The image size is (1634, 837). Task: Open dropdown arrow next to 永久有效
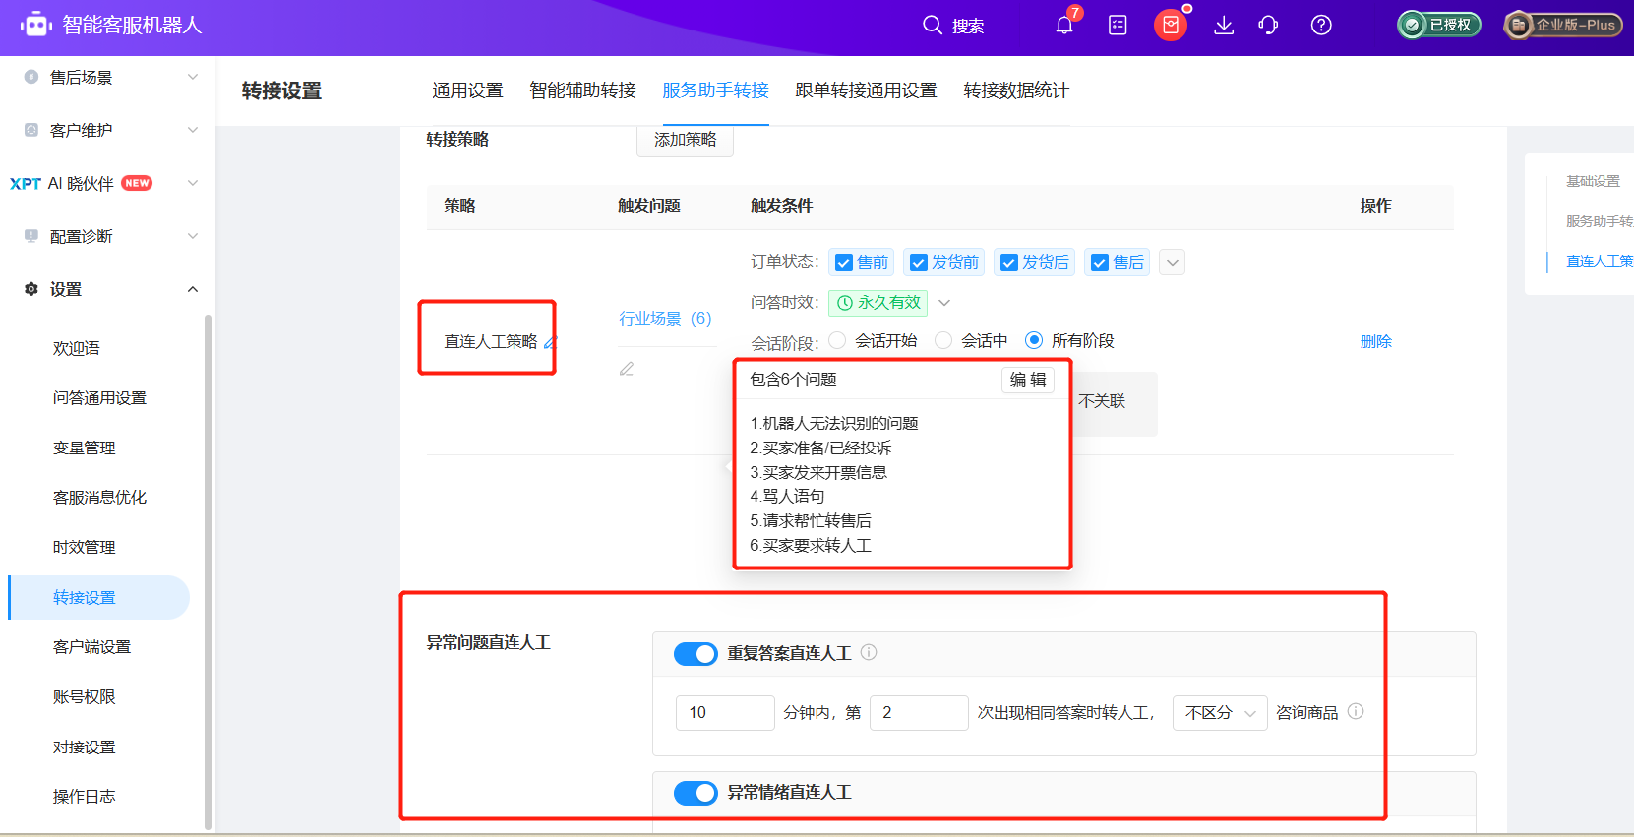click(x=944, y=303)
